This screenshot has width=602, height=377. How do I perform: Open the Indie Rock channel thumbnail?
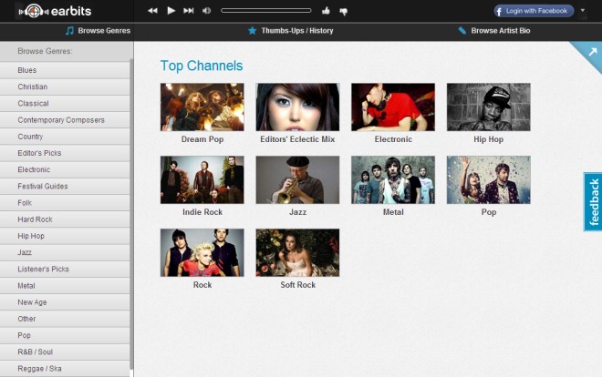tap(202, 179)
